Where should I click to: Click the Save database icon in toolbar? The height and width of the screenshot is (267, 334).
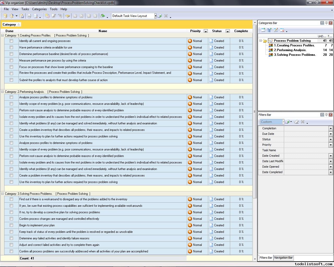coord(22,16)
